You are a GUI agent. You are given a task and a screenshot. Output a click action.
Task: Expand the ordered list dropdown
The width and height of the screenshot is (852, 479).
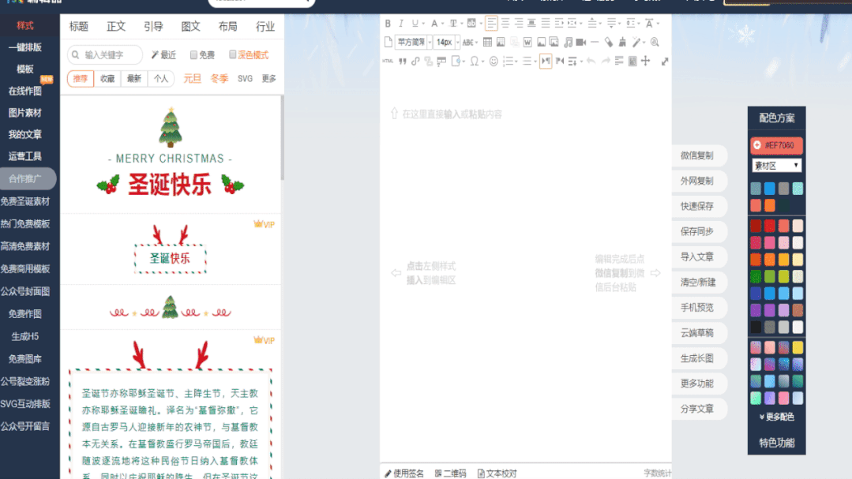point(516,62)
